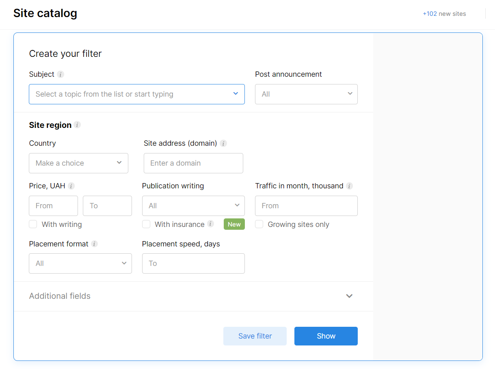This screenshot has height=369, width=495.
Task: Click the Show button
Action: tap(326, 336)
